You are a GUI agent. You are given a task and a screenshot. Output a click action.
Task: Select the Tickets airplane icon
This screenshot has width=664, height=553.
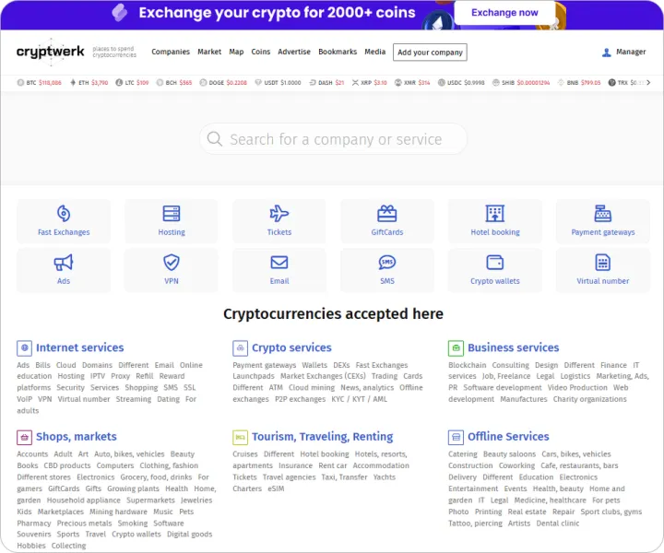click(279, 214)
